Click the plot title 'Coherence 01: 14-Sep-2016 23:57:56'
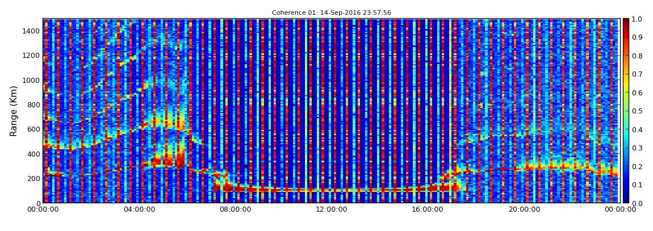The height and width of the screenshot is (231, 653). point(332,13)
